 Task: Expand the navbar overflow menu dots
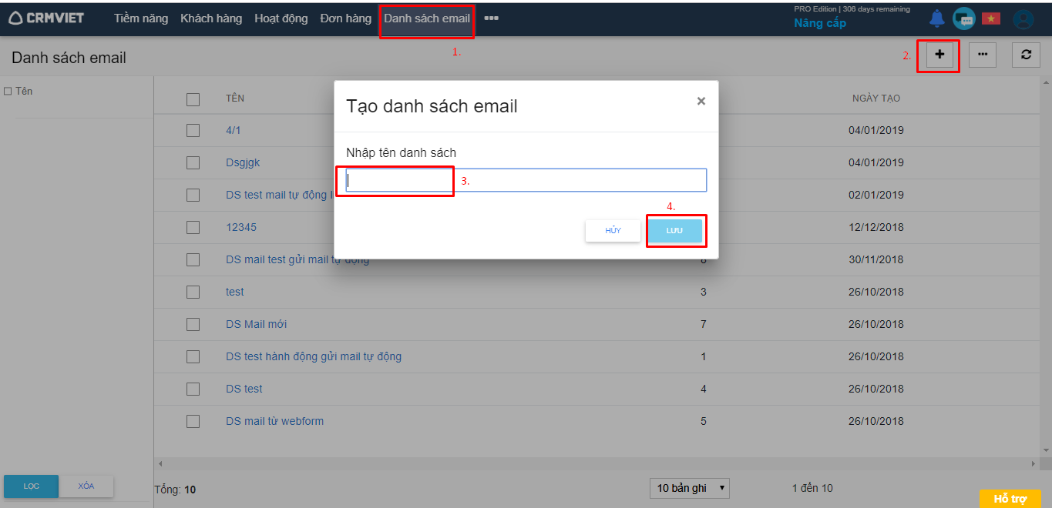(x=491, y=18)
